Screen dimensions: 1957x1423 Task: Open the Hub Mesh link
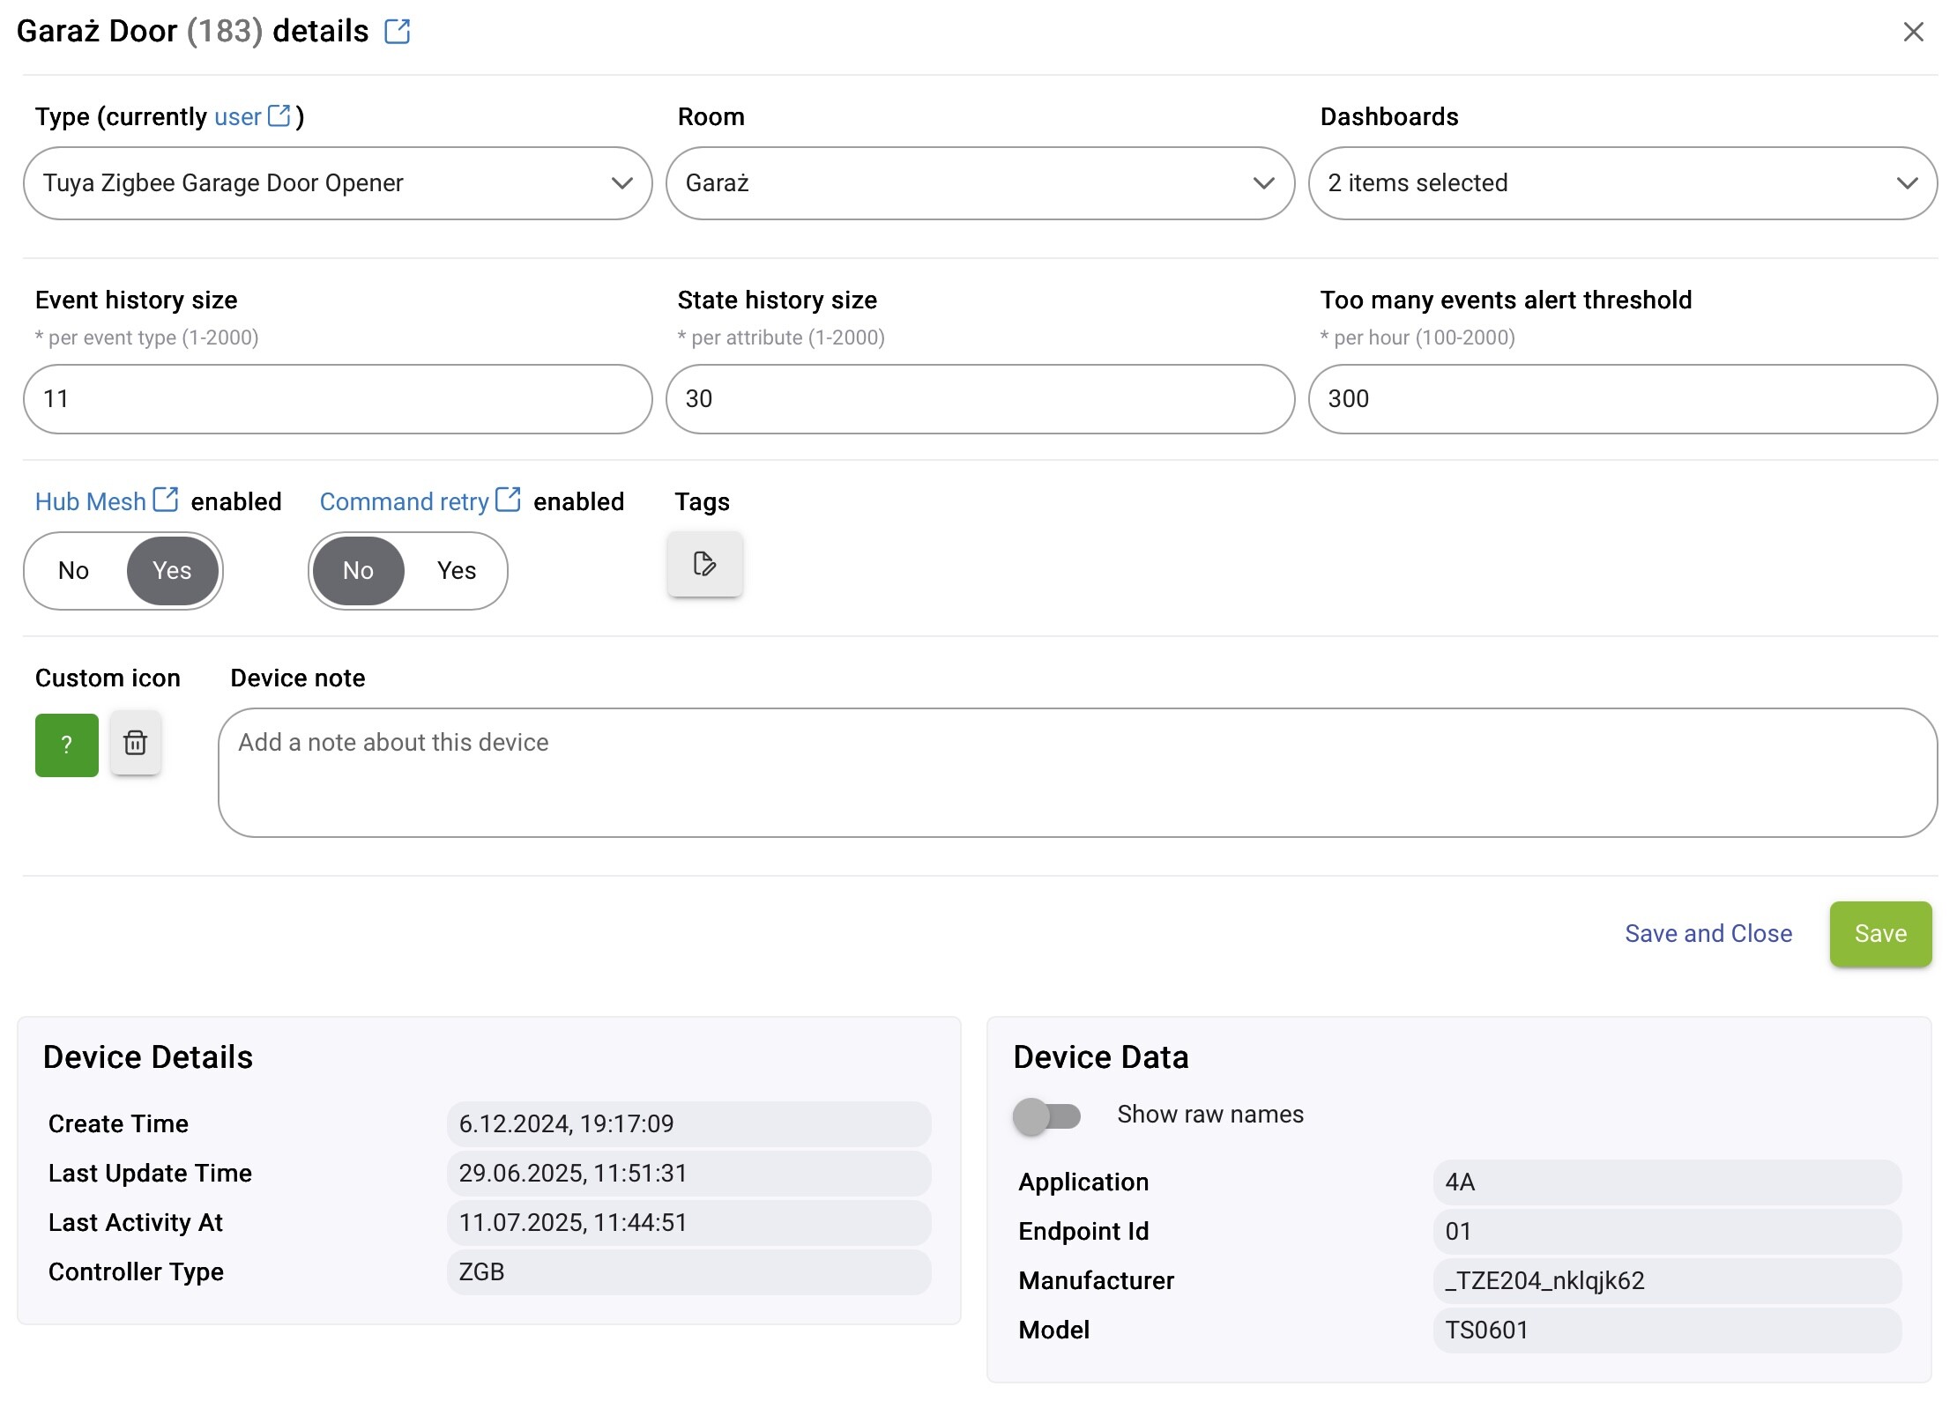pyautogui.click(x=91, y=501)
